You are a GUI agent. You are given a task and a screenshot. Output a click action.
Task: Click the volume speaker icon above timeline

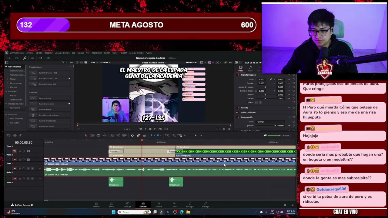266,135
